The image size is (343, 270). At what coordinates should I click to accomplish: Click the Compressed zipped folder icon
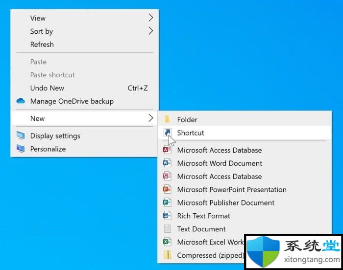[168, 255]
